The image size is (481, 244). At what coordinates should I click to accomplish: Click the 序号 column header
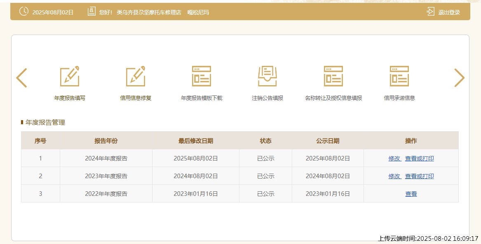point(40,141)
